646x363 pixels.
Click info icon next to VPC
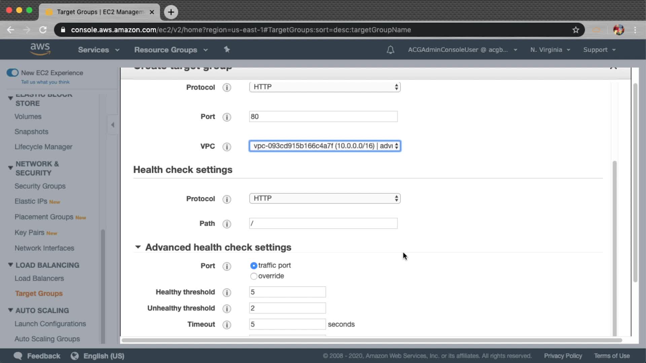(x=227, y=147)
